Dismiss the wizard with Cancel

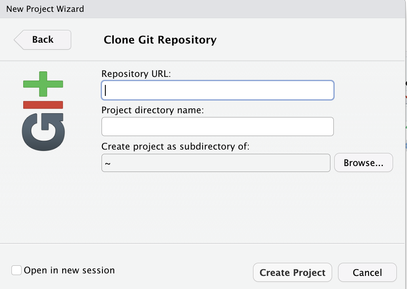367,273
